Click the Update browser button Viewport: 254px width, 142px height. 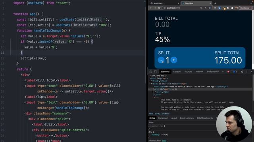tap(245, 8)
